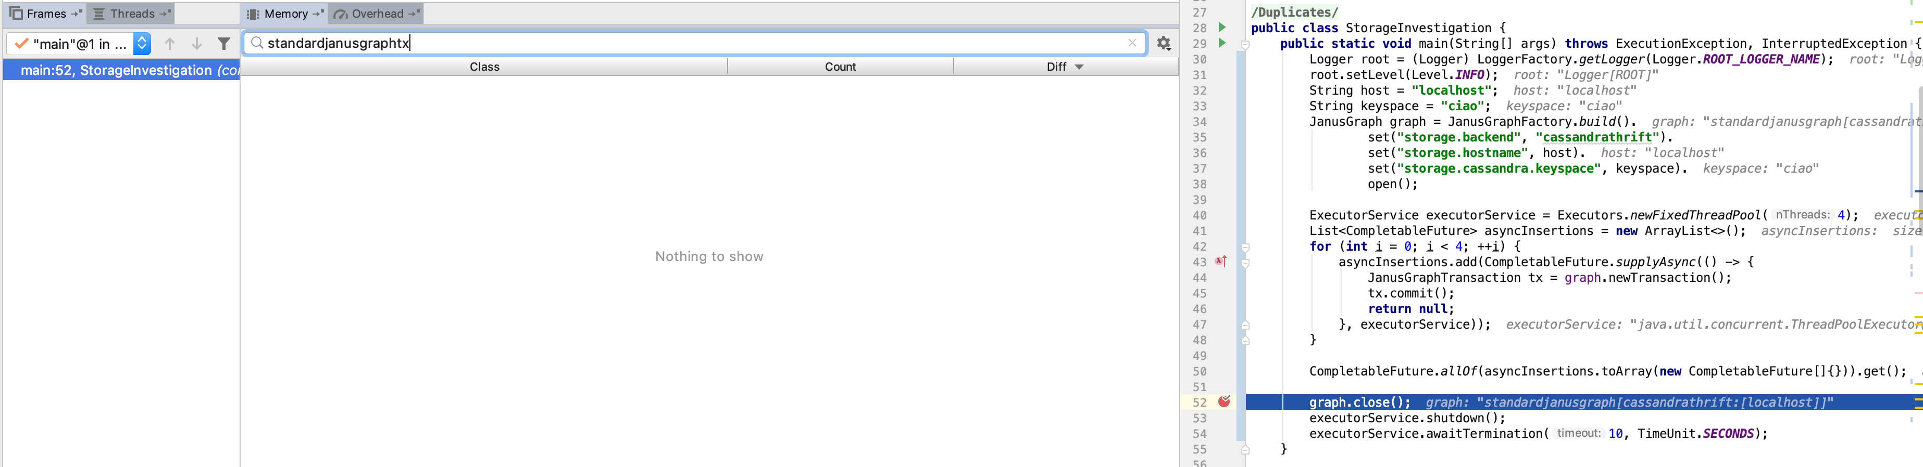Click fold end marker at line 55

tap(1245, 449)
